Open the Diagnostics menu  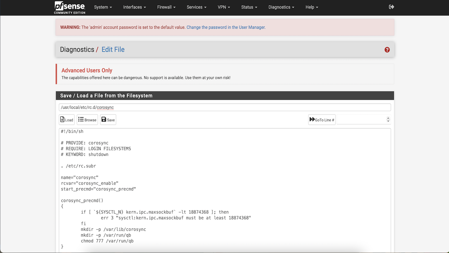pyautogui.click(x=281, y=7)
